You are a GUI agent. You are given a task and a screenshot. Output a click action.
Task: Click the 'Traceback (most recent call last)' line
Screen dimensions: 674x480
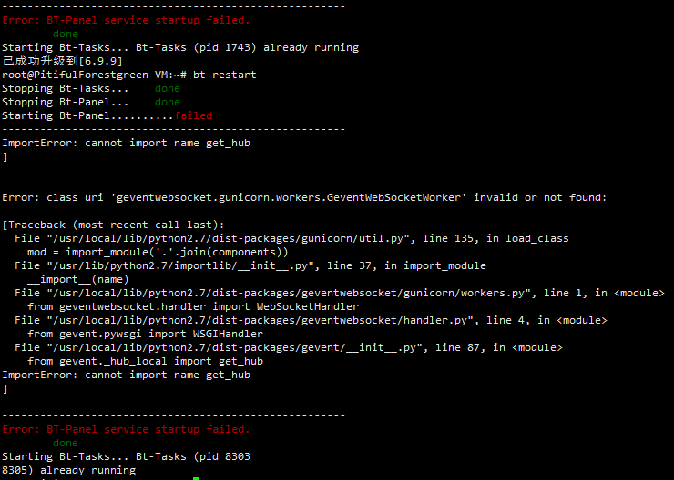(113, 225)
